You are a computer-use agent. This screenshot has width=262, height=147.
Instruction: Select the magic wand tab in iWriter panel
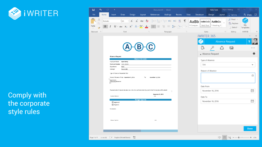coord(212,48)
